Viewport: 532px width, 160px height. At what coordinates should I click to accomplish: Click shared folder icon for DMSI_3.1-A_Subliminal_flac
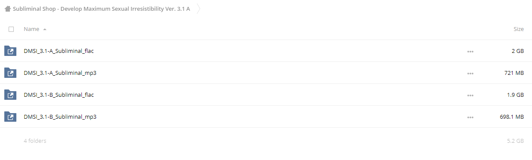pos(10,51)
